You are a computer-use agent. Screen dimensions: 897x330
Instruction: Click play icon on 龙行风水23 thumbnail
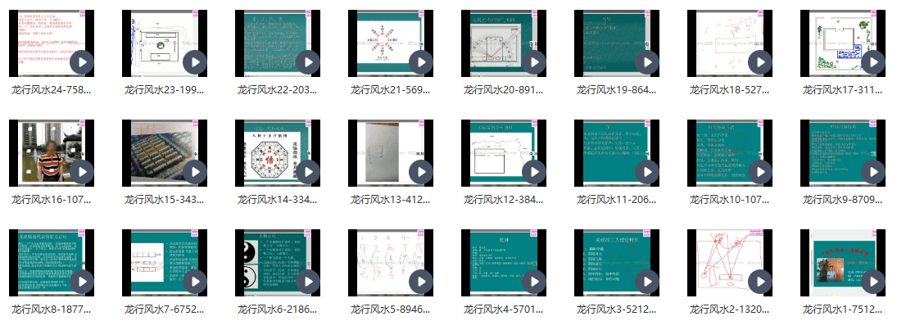(195, 62)
